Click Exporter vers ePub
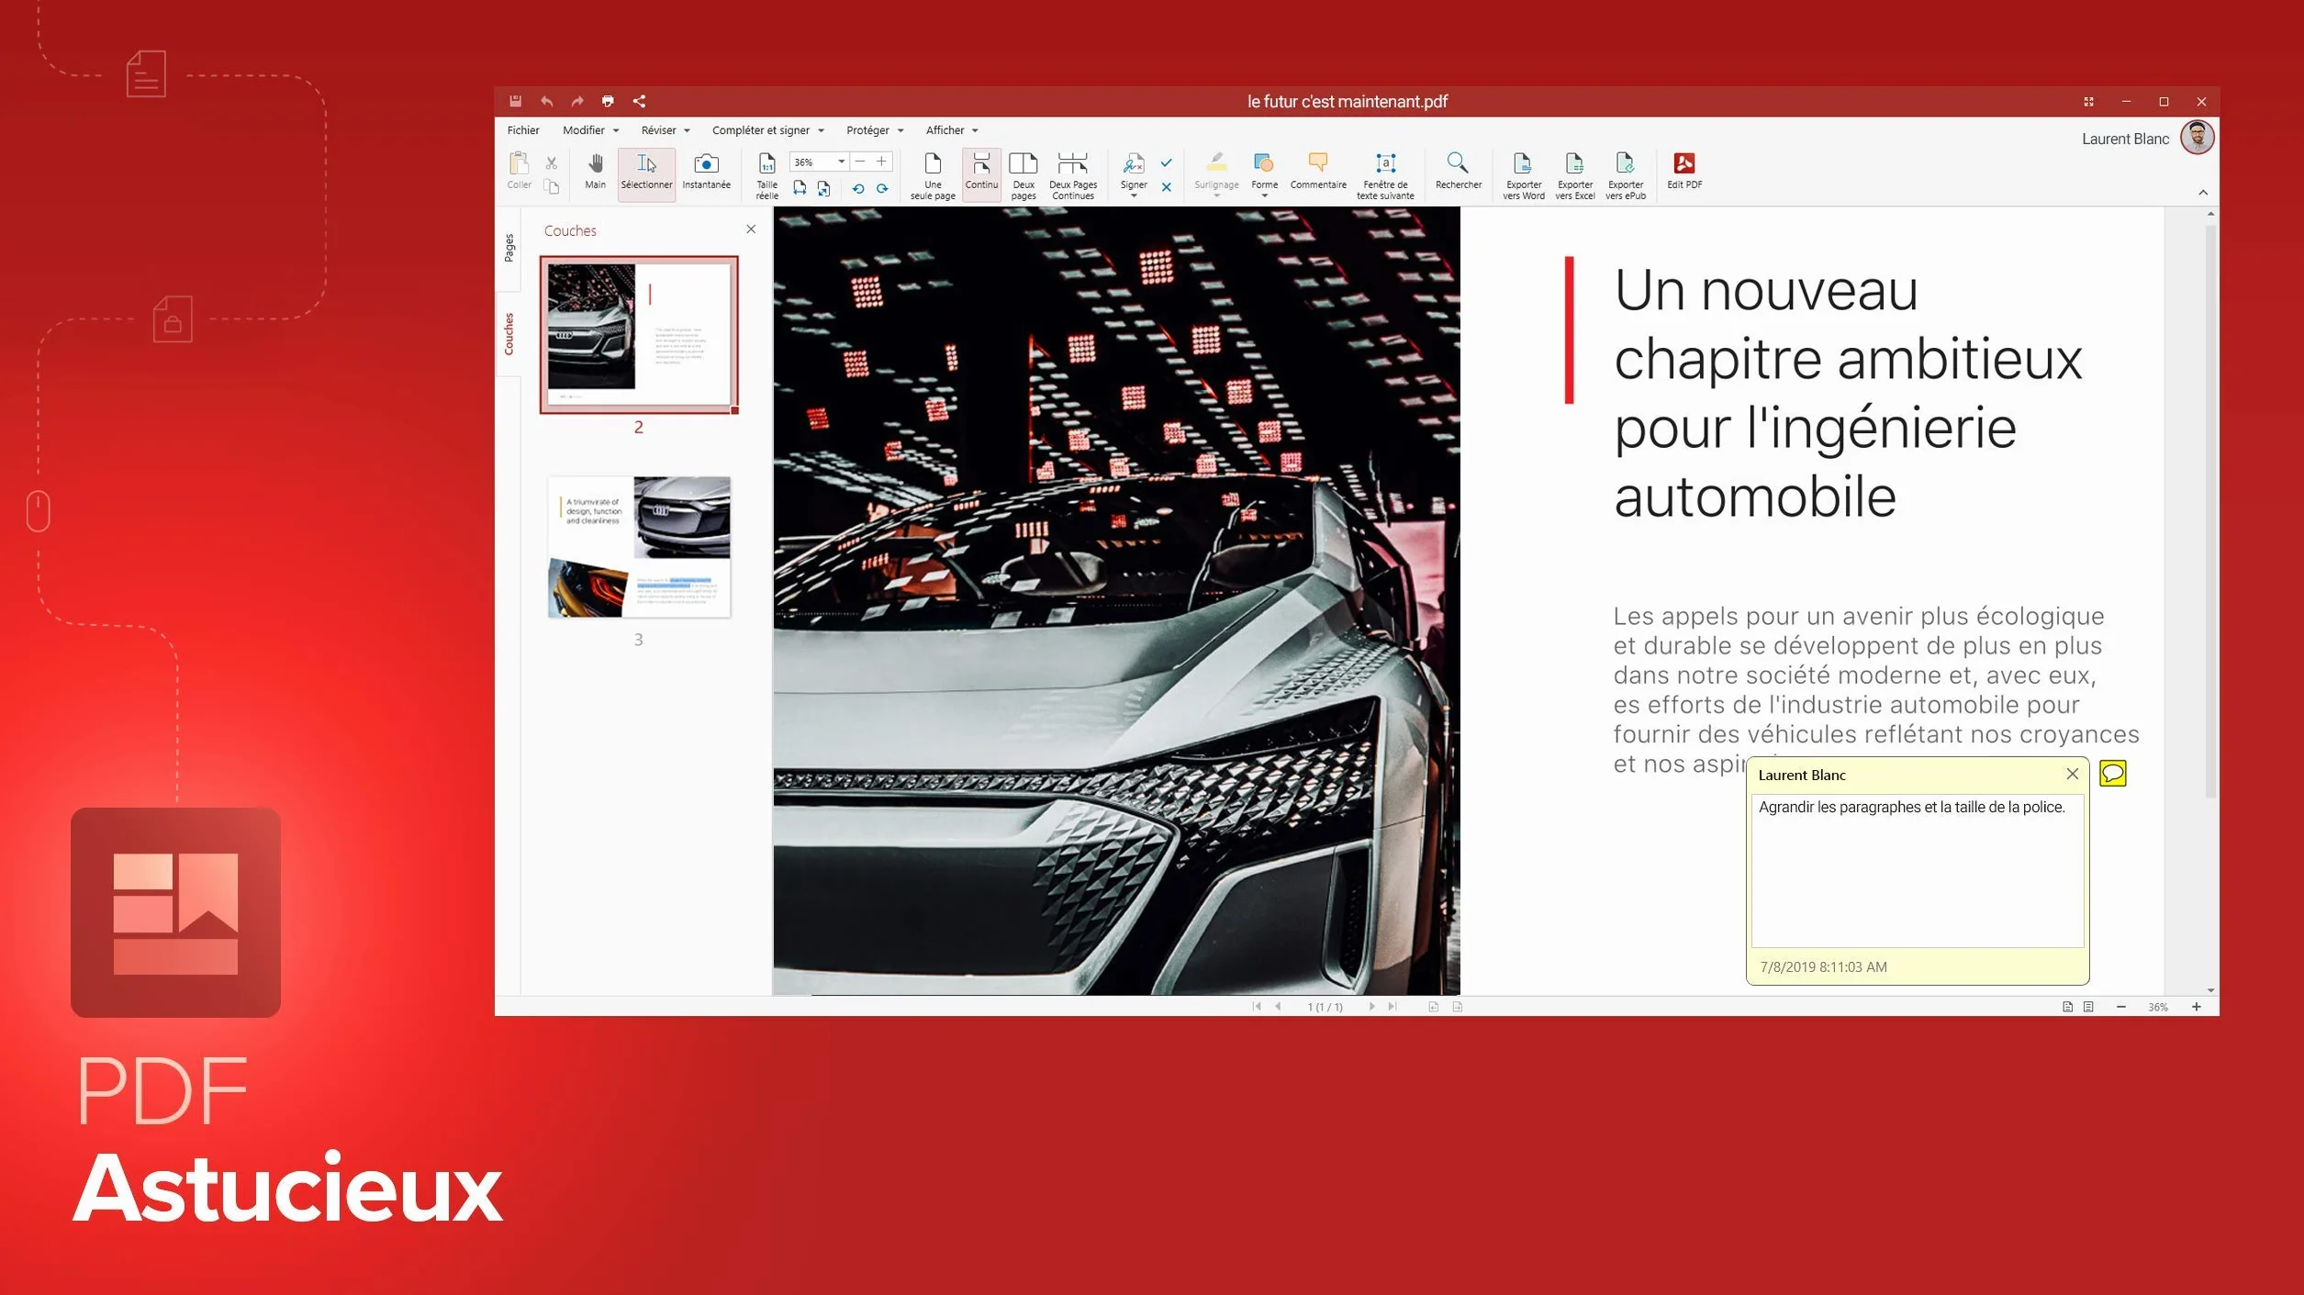 (x=1625, y=175)
